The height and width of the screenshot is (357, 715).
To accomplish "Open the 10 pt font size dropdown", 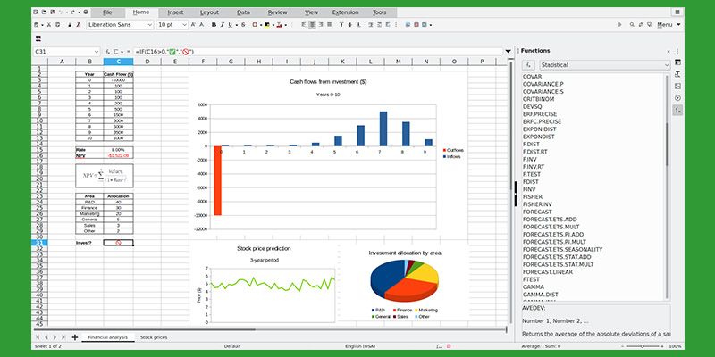I will (x=185, y=25).
